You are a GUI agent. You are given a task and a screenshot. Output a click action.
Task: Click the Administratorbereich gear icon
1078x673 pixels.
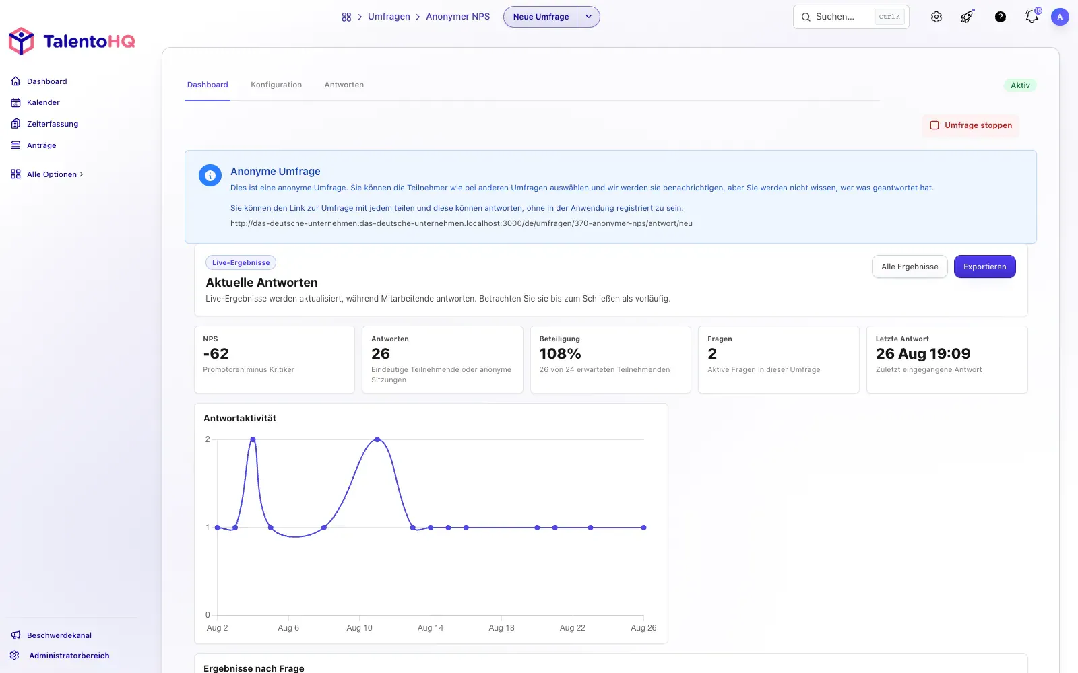point(15,656)
